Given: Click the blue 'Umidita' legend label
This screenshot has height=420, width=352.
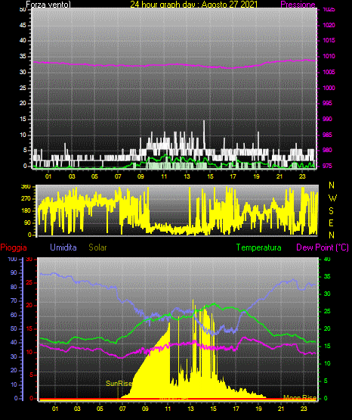Looking at the screenshot, I should [63, 247].
